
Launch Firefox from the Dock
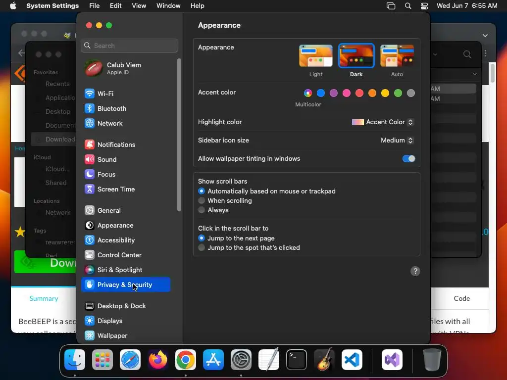(158, 360)
